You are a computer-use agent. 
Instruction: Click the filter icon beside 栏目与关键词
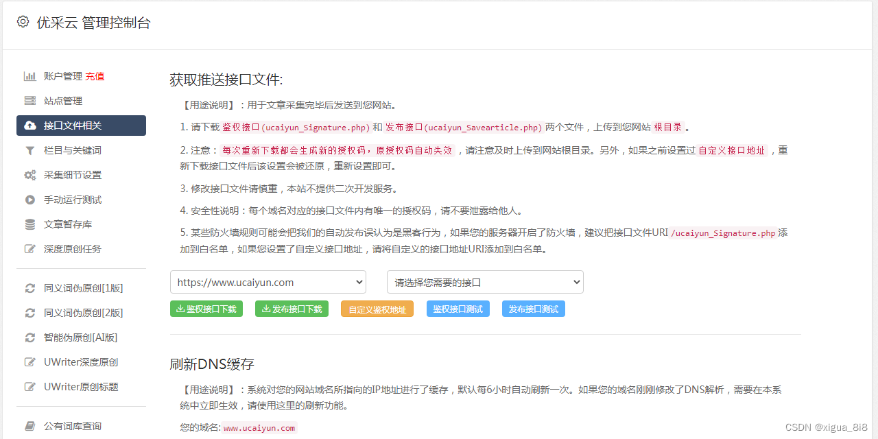click(x=30, y=150)
